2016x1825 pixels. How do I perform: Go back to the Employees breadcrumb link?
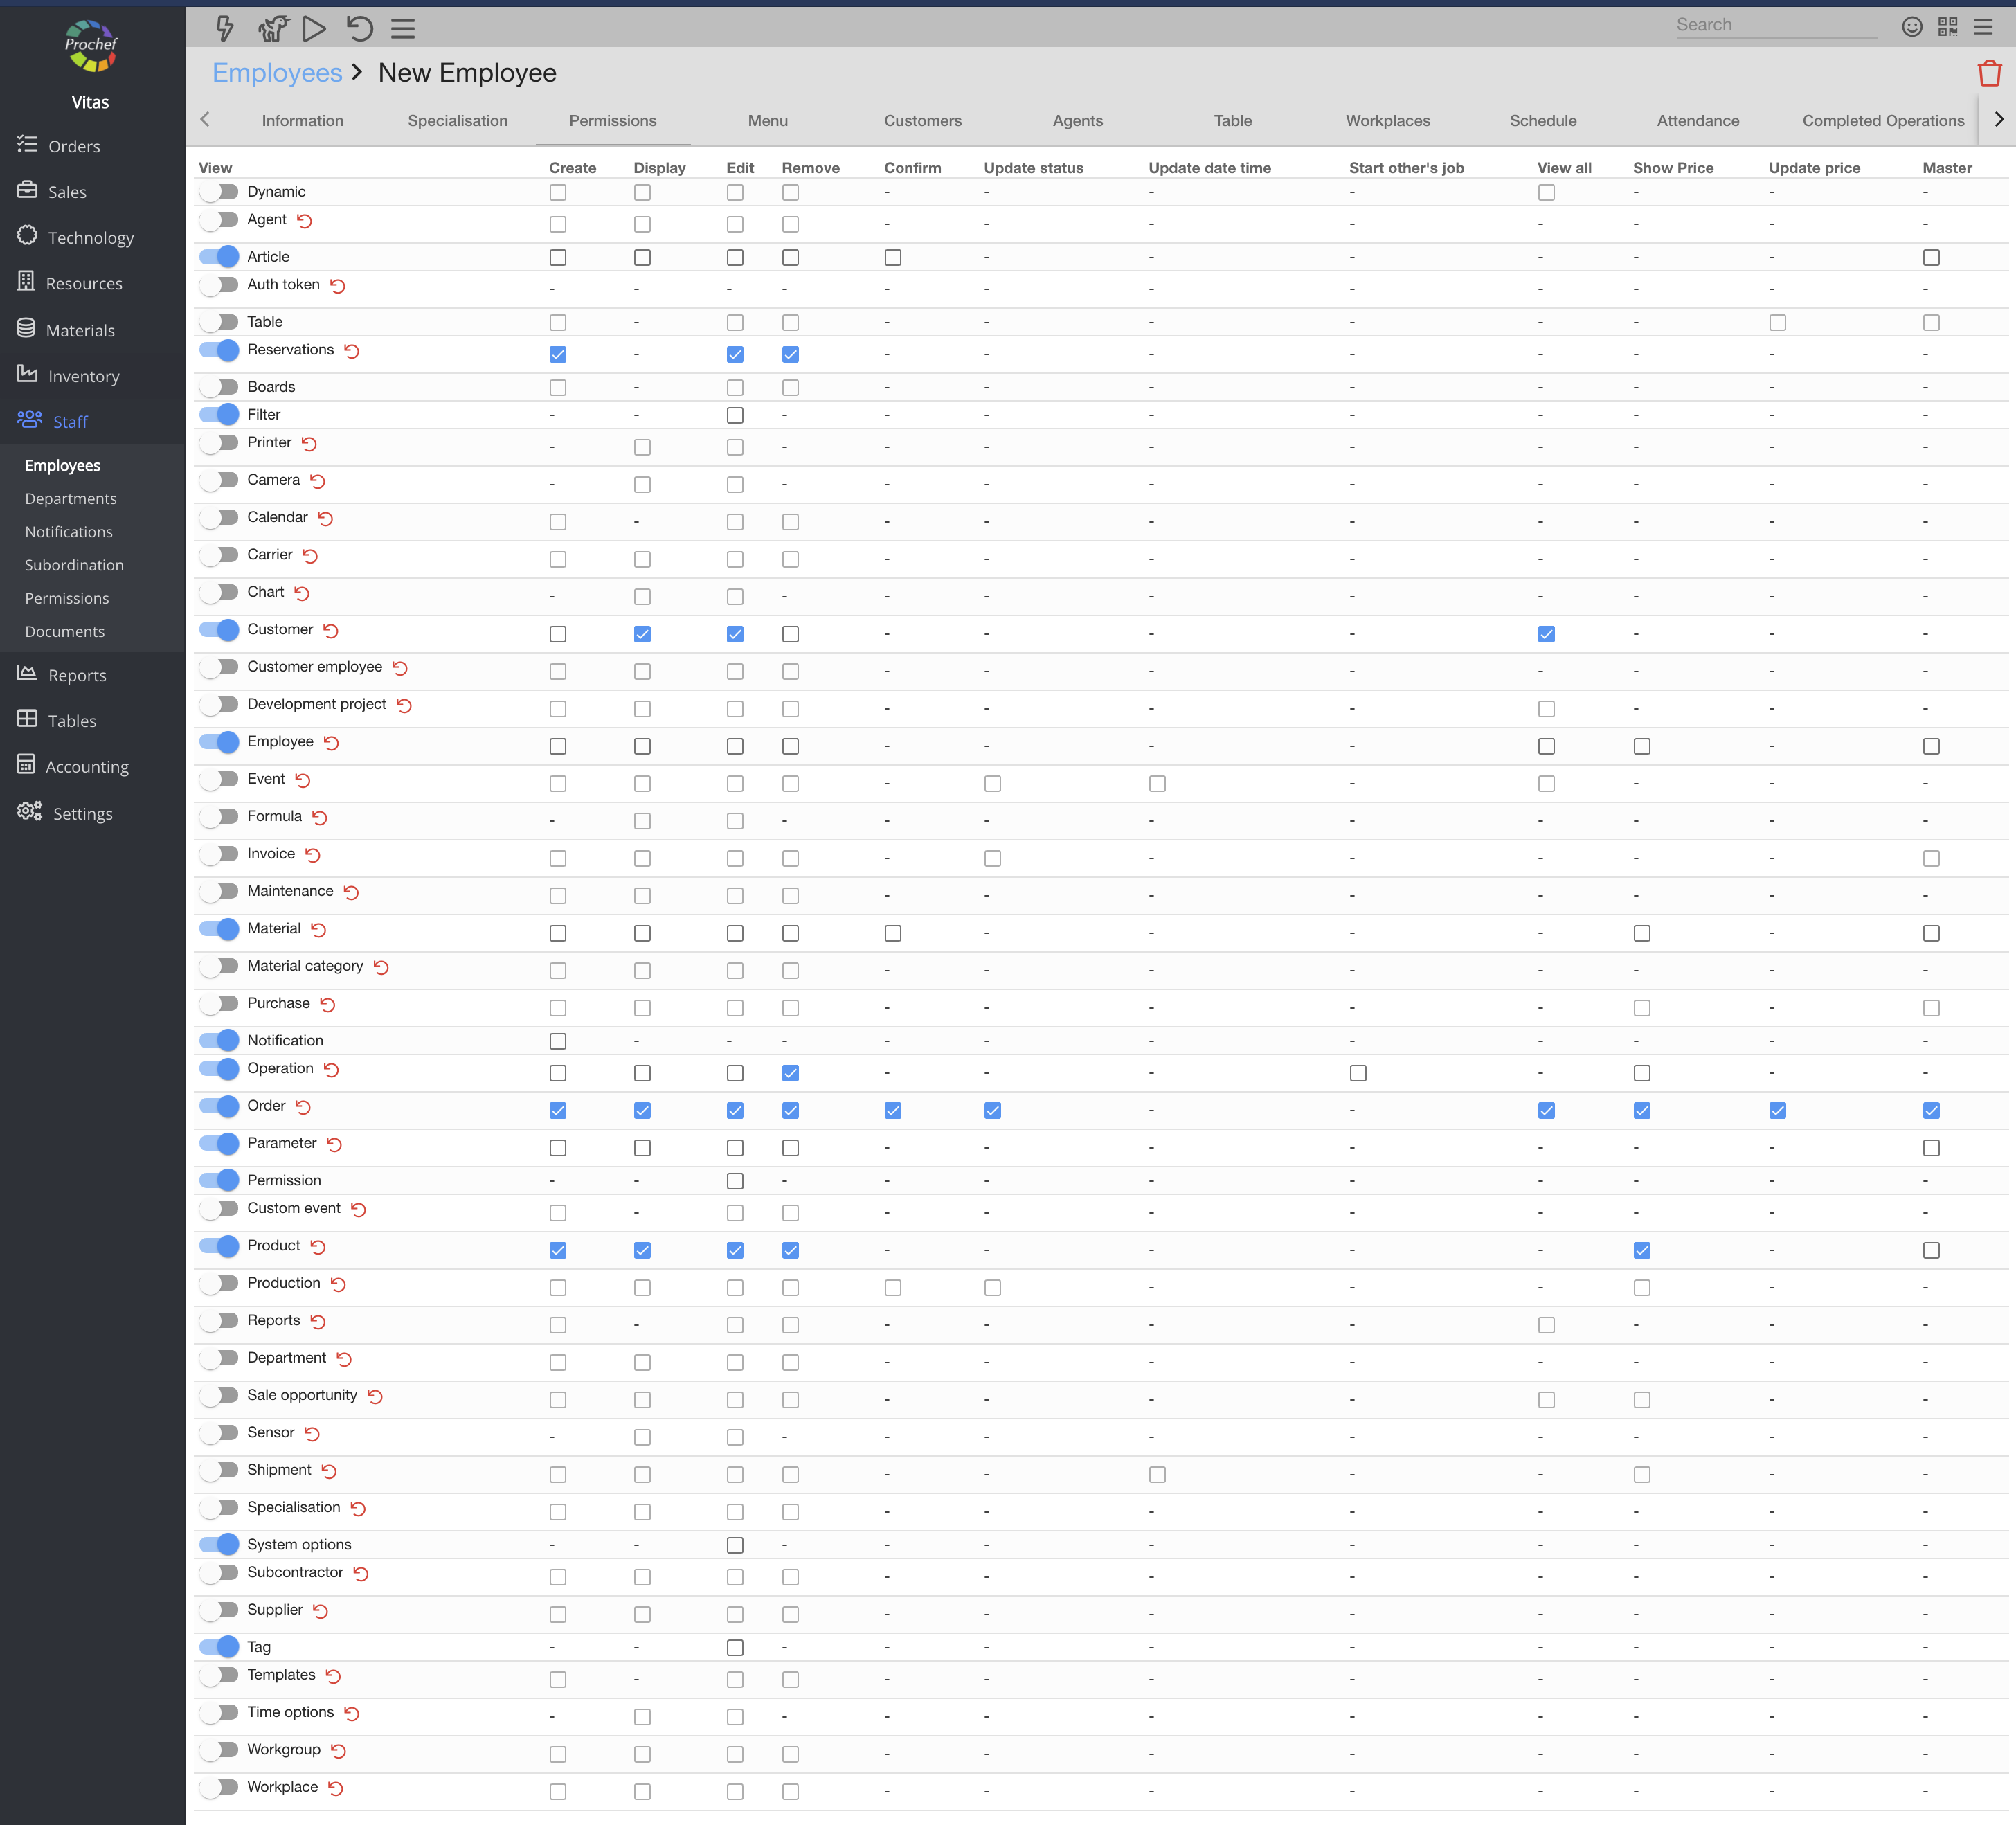coord(277,73)
